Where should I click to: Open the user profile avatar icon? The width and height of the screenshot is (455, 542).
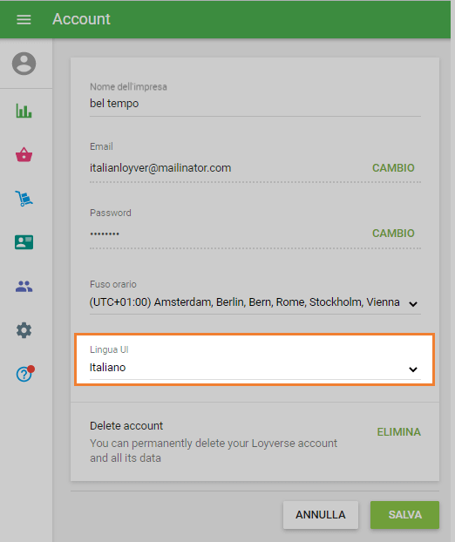pos(24,64)
